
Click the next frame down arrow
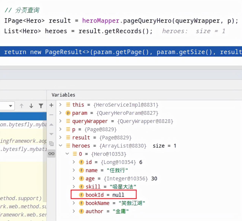click(x=31, y=106)
